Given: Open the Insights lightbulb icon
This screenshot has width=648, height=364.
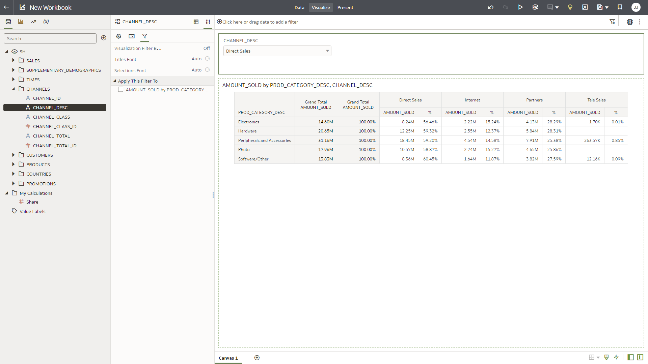Looking at the screenshot, I should point(570,7).
